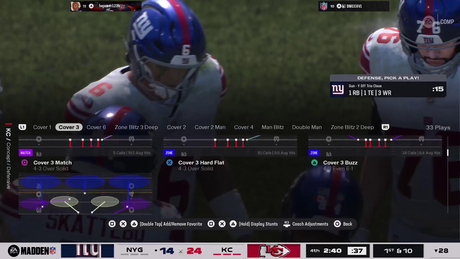Select the Man Blitz tab

click(273, 127)
